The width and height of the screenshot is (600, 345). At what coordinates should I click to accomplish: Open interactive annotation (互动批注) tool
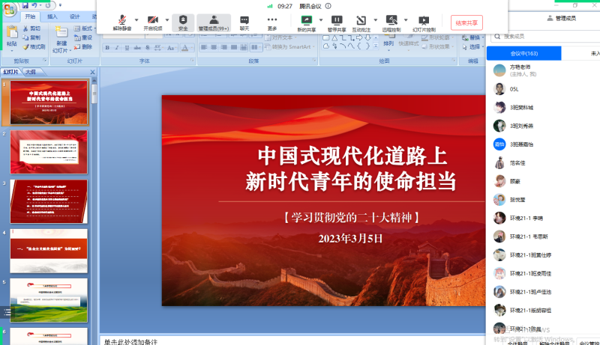click(x=361, y=22)
